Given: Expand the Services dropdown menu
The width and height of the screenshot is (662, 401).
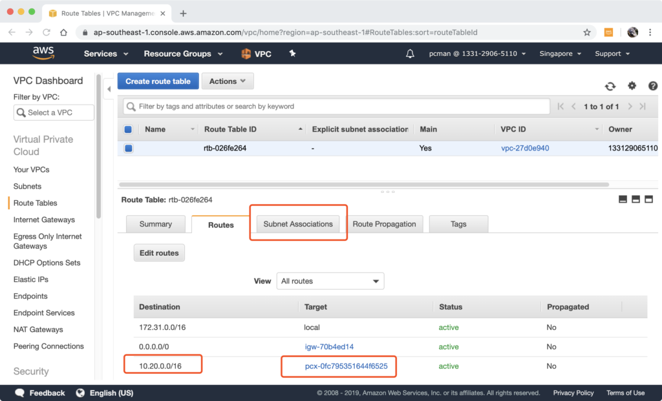Looking at the screenshot, I should (106, 54).
